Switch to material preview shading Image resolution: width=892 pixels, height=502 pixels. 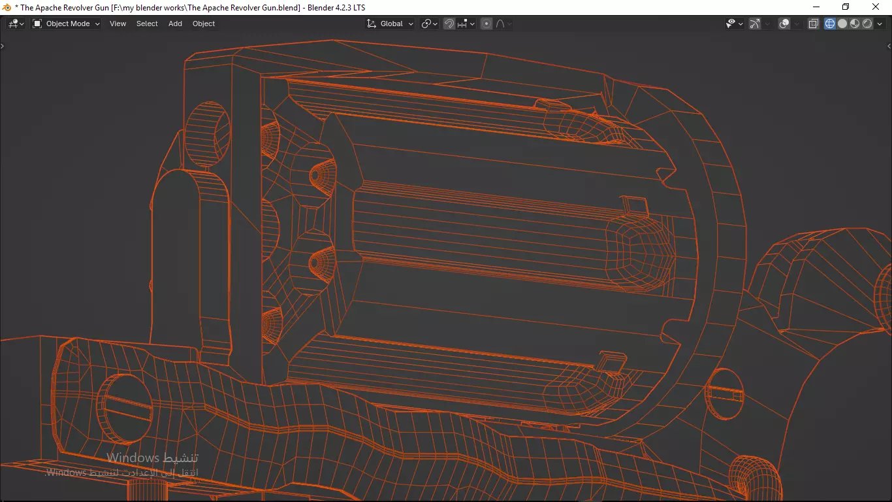pos(855,24)
